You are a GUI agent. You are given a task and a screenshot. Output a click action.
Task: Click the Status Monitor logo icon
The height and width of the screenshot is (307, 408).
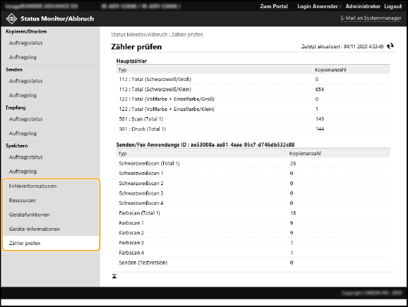coord(11,17)
